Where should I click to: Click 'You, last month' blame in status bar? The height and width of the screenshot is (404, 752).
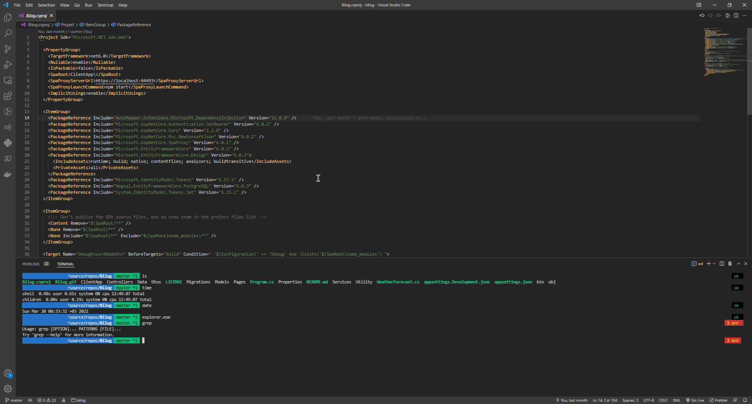[572, 400]
